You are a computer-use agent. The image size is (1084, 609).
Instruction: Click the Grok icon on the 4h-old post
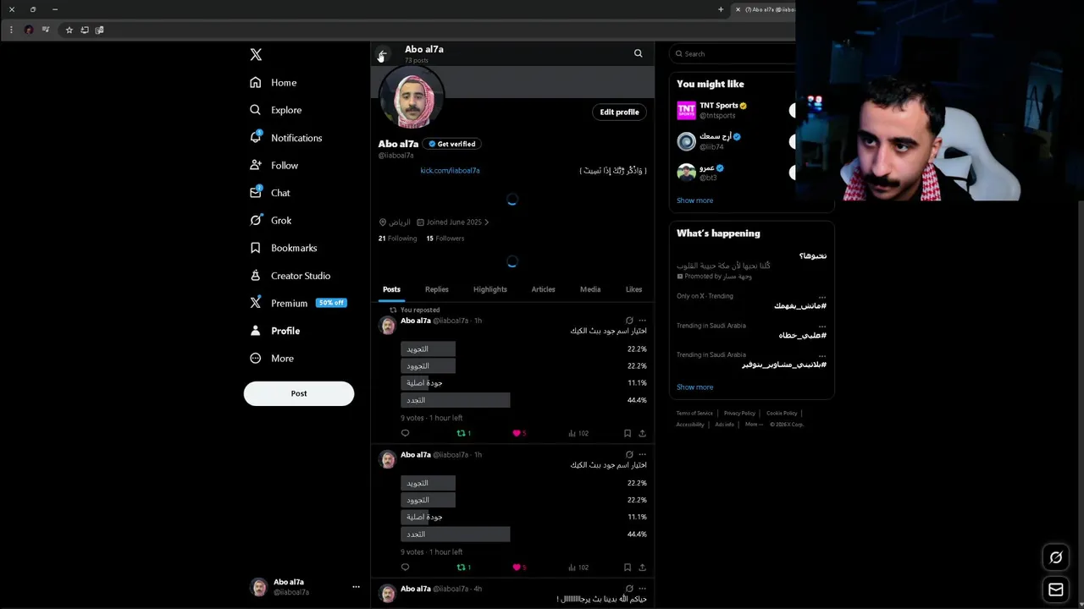pos(629,589)
